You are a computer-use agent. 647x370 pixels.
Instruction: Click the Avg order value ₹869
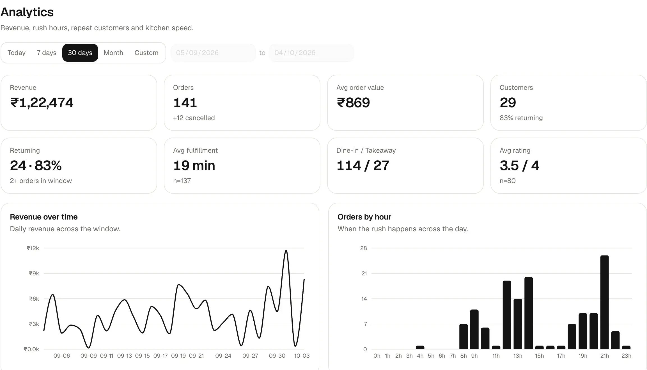tap(353, 102)
